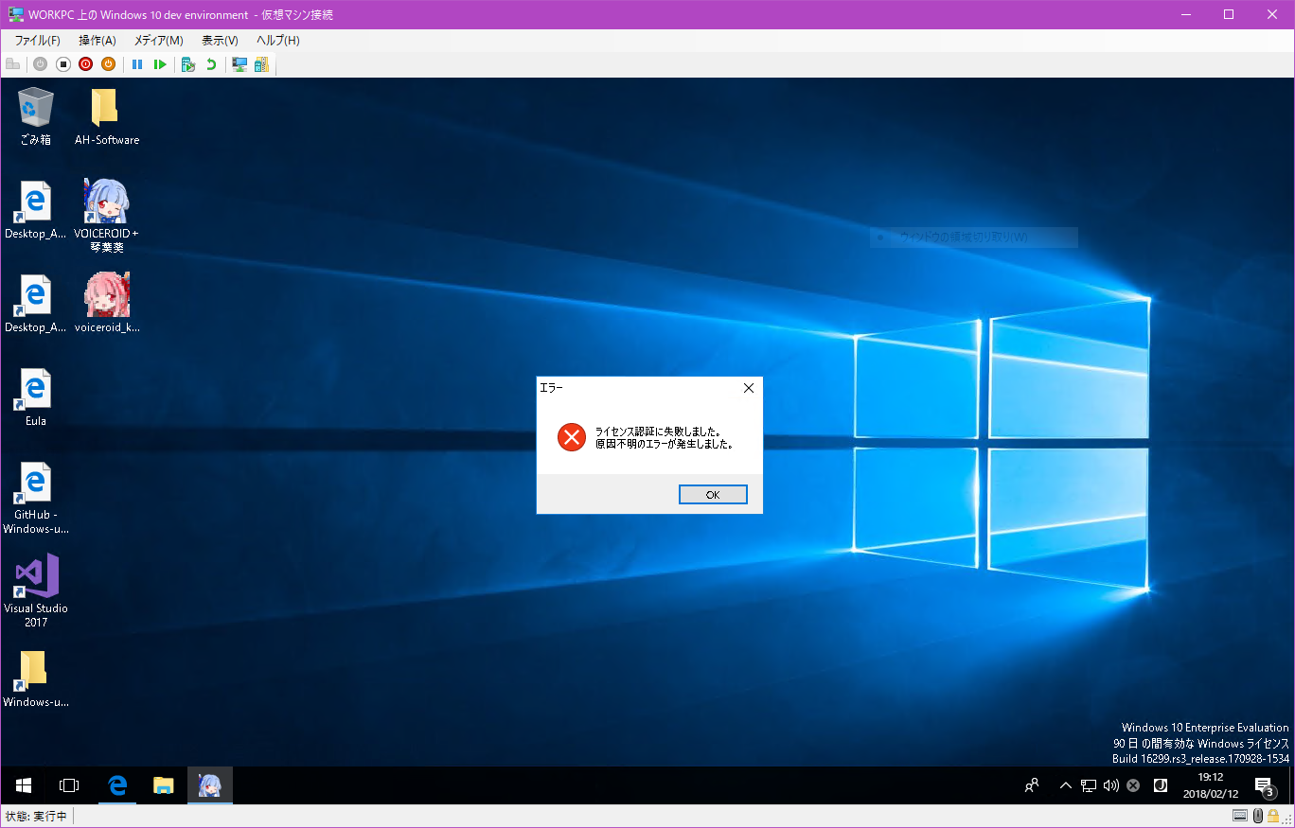Pause the virtual machine with the blue pause icon
Viewport: 1295px width, 828px height.
[x=137, y=64]
